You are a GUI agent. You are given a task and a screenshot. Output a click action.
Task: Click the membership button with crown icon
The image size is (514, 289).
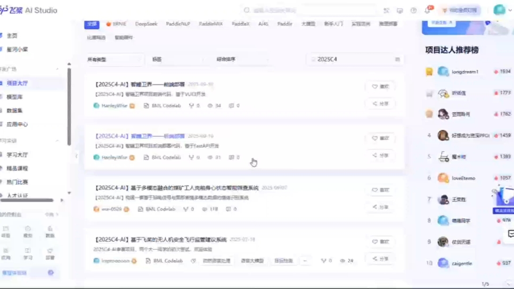point(460,10)
